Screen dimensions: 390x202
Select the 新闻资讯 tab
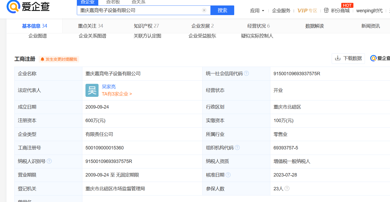pos(371,26)
